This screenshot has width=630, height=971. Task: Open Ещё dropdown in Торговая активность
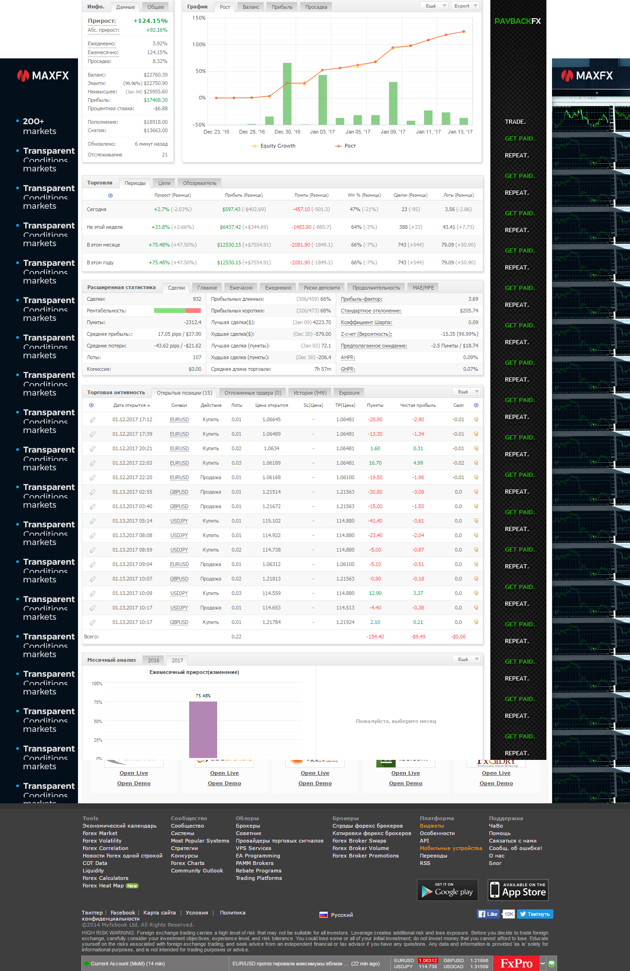(466, 392)
